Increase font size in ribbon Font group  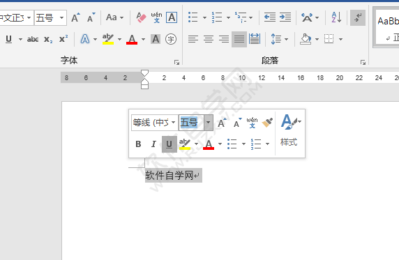click(x=75, y=17)
